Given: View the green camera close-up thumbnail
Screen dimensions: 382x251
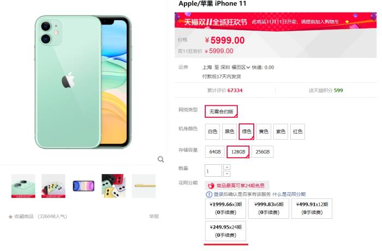Looking at the screenshot, I should [23, 186].
